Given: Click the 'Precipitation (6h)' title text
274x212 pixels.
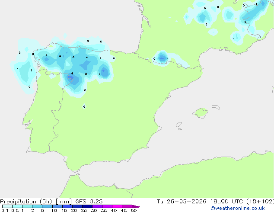Looking at the screenshot, I should (26, 202).
